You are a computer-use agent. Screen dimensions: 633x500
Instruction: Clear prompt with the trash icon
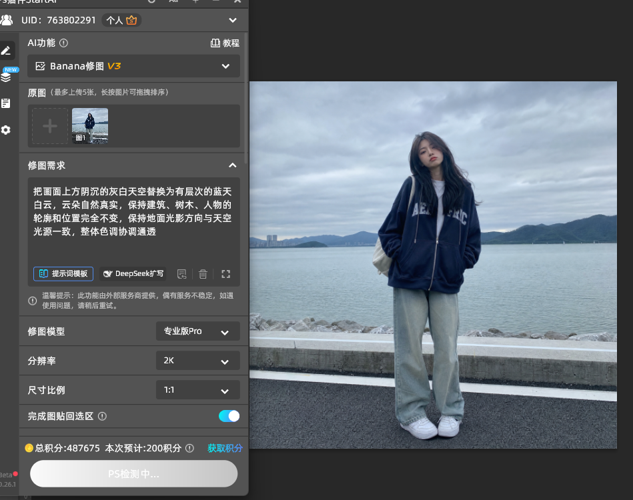coord(203,274)
